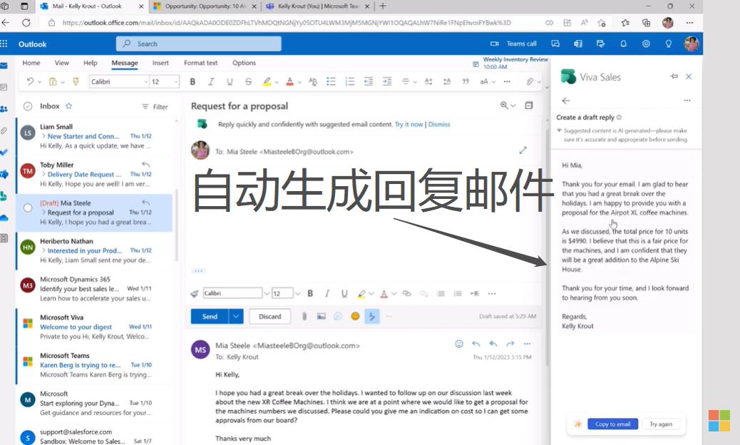Open the Home ribbon tab
740x445 pixels.
click(x=31, y=63)
